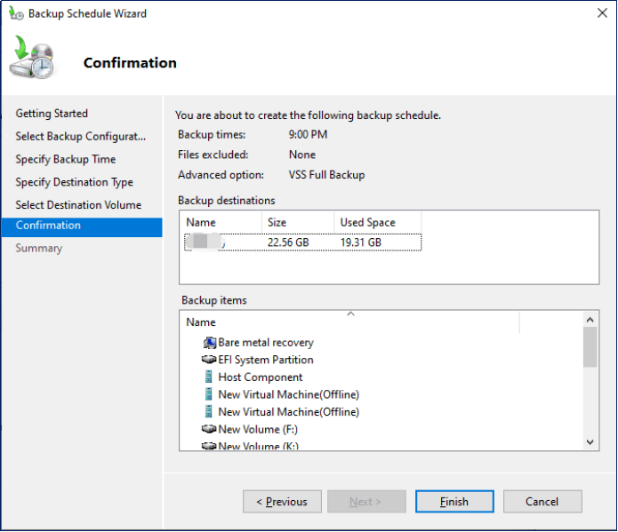Cancel the backup schedule wizard

(542, 502)
